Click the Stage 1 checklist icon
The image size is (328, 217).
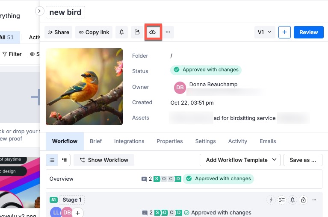click(281, 200)
